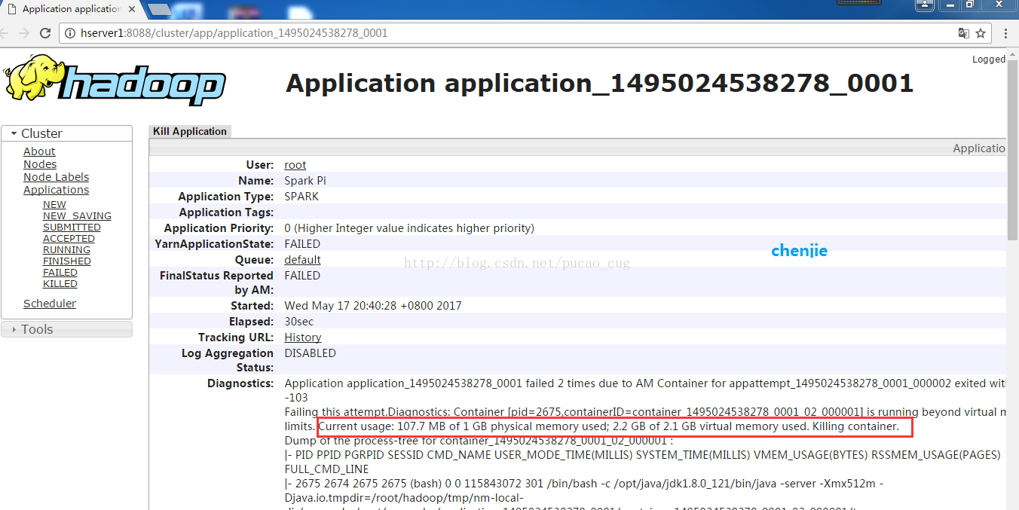This screenshot has height=510, width=1019.
Task: Click the YarnApplicationState FAILED value
Action: tap(302, 244)
